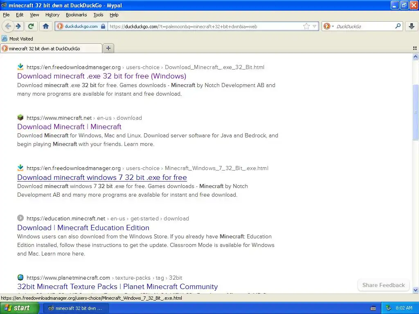Open a new tab with the plus button
This screenshot has height=314, width=419.
(x=108, y=48)
